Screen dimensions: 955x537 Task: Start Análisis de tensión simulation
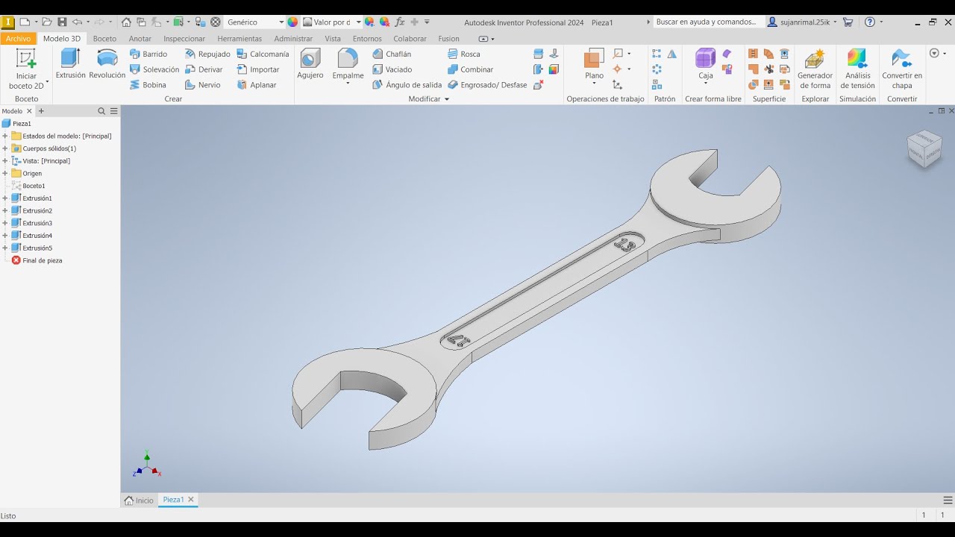click(x=857, y=69)
